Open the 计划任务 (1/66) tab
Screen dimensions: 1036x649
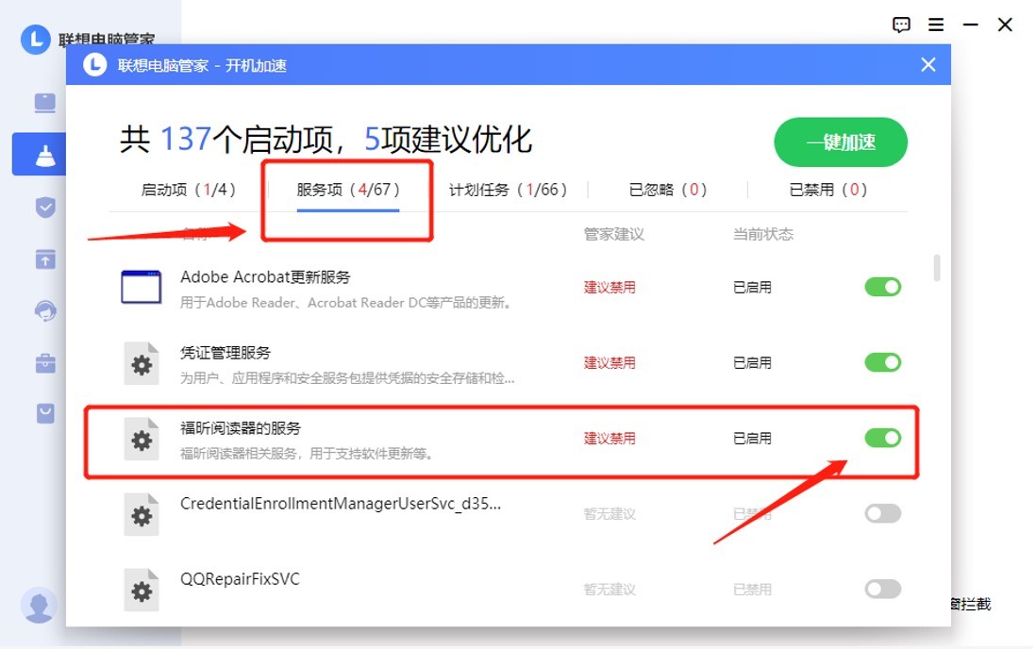click(508, 190)
